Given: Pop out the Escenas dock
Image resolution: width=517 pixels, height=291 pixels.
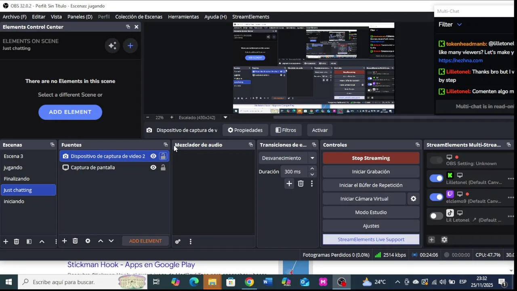Looking at the screenshot, I should tap(52, 145).
